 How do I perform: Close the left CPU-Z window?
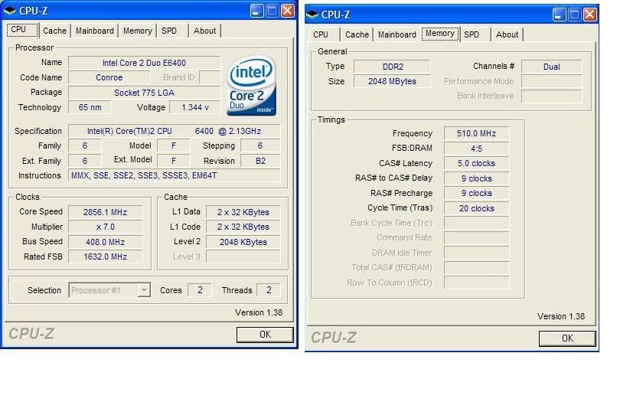288,11
